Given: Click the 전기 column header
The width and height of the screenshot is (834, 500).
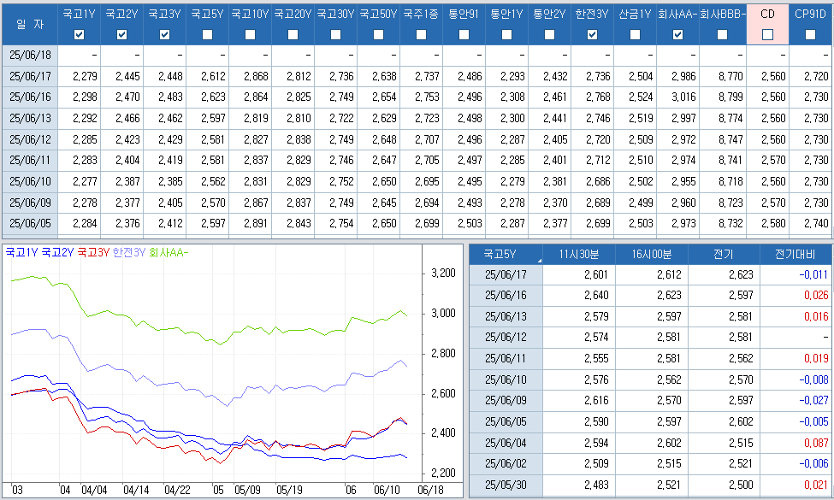Looking at the screenshot, I should pos(723,254).
